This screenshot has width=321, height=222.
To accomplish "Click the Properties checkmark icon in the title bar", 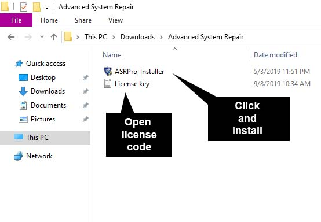I will (x=24, y=8).
